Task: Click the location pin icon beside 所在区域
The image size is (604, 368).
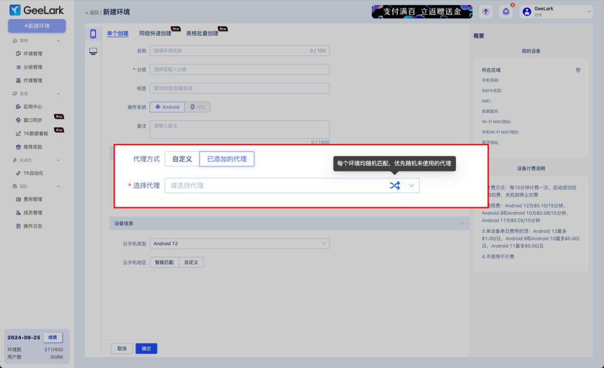Action: point(578,70)
